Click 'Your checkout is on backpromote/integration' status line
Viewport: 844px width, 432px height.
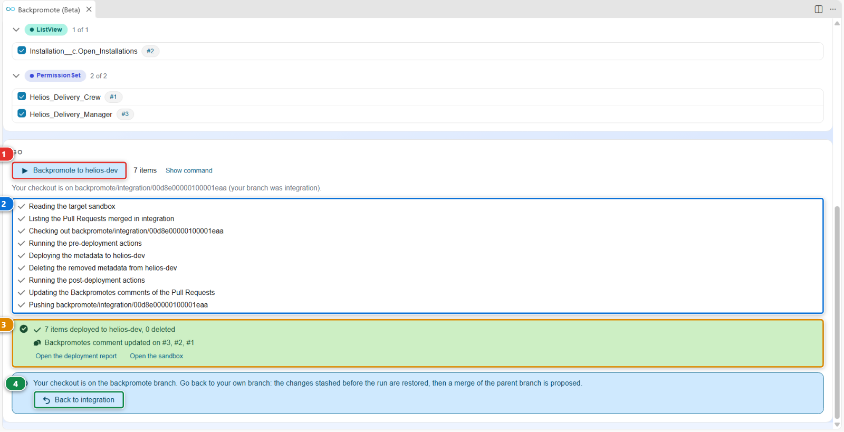pos(167,188)
